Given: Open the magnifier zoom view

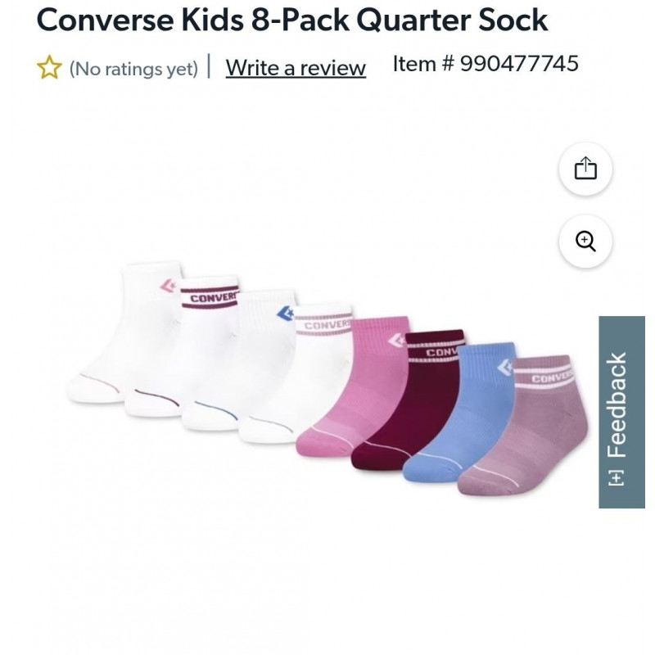Looking at the screenshot, I should [x=585, y=242].
